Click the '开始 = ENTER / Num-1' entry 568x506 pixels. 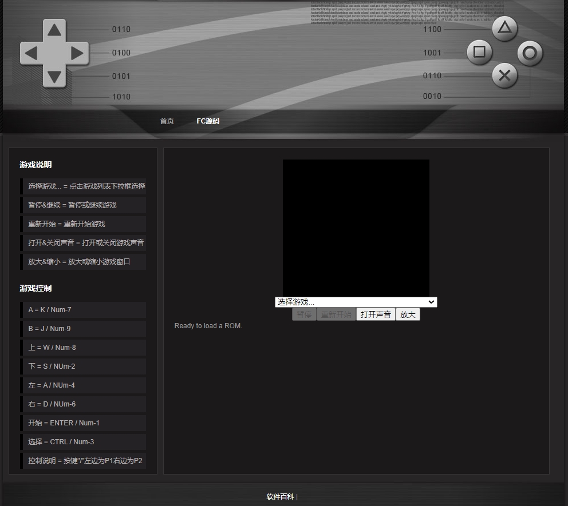click(84, 423)
